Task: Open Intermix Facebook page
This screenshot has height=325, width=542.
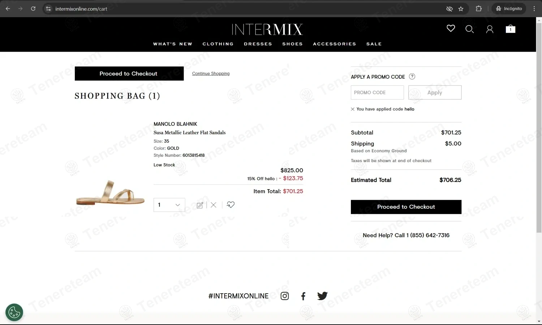Action: click(x=303, y=296)
